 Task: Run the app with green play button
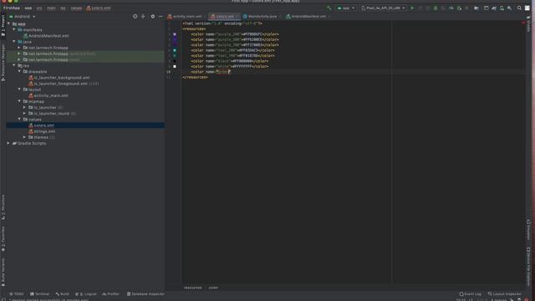click(x=412, y=8)
